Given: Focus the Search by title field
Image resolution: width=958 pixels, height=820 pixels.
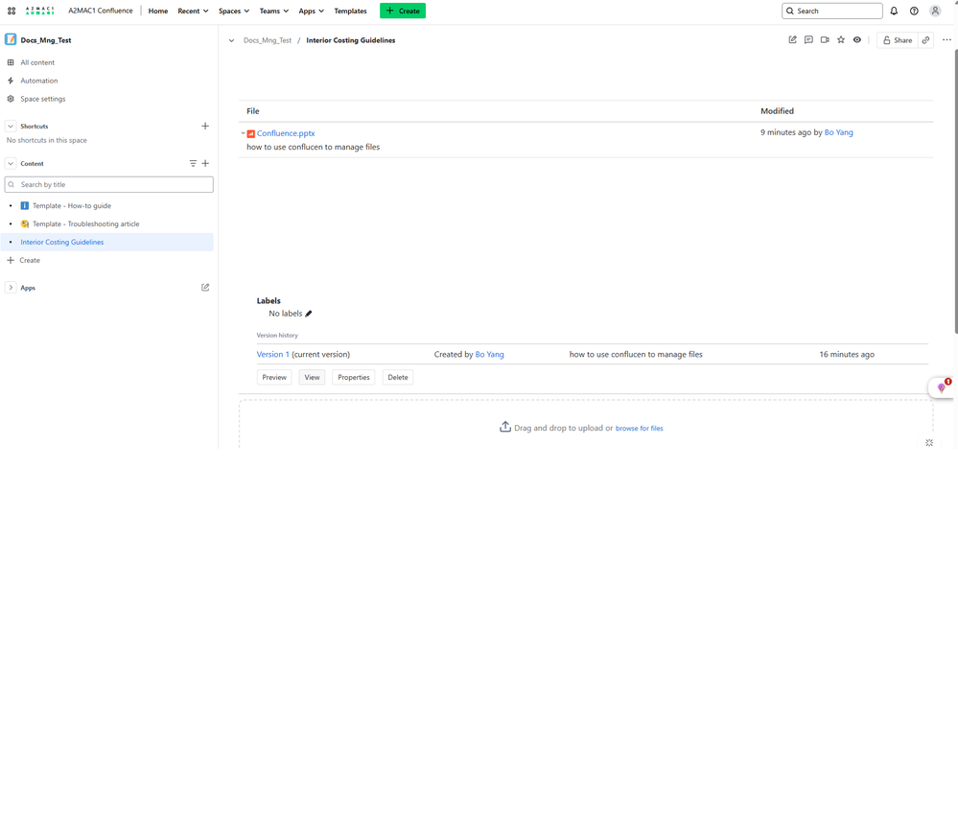Looking at the screenshot, I should [108, 184].
